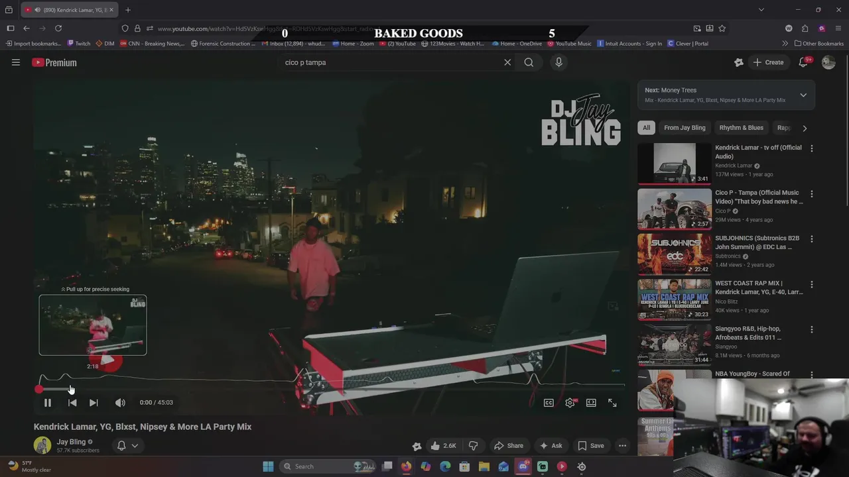
Task: Open the browser extensions puzzle icon
Action: click(x=805, y=28)
